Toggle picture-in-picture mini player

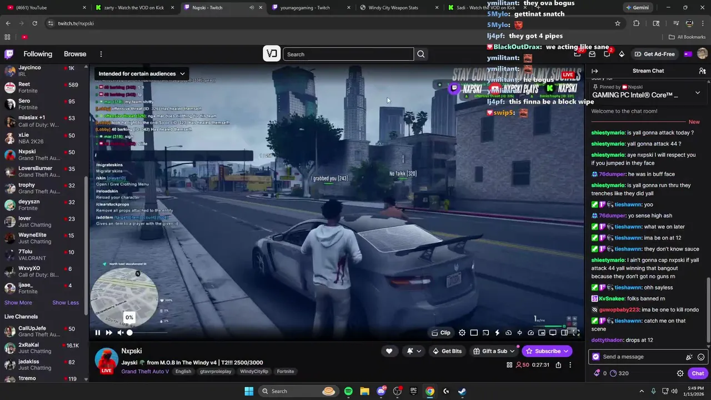(542, 333)
